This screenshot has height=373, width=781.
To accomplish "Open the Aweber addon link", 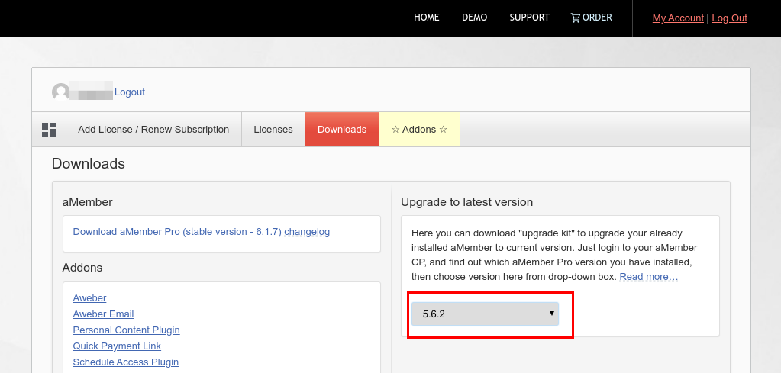I will (x=89, y=298).
